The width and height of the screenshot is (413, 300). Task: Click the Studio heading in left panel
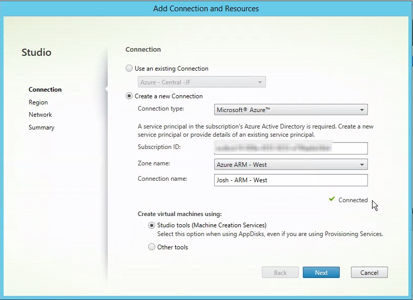(x=36, y=52)
